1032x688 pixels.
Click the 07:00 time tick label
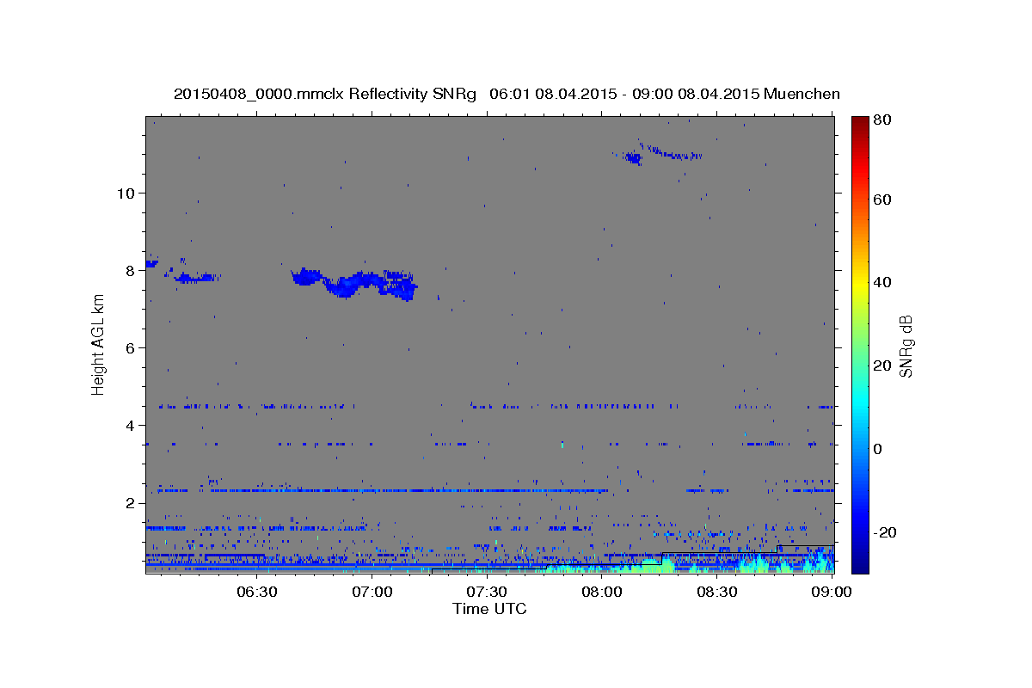coord(372,592)
